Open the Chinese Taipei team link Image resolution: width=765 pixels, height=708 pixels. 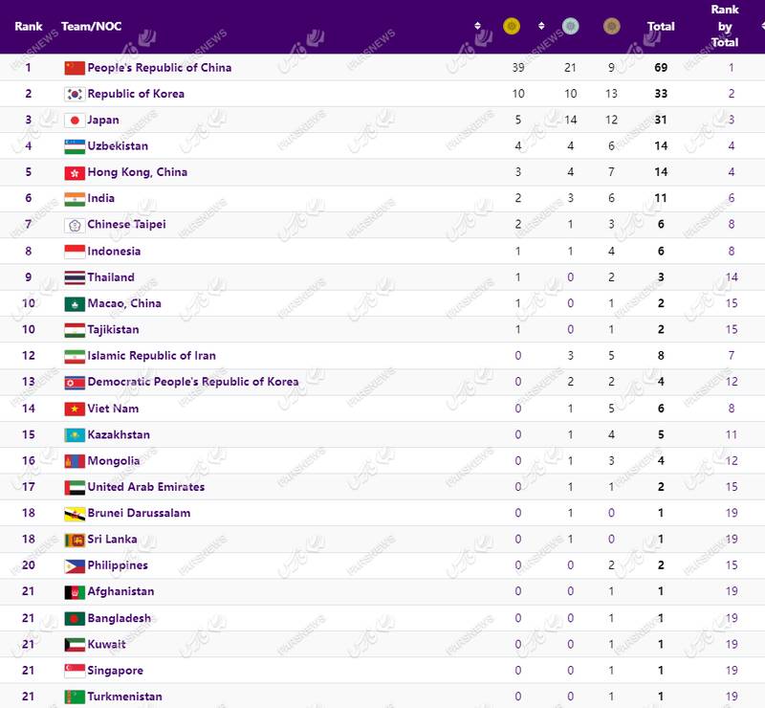coord(126,225)
